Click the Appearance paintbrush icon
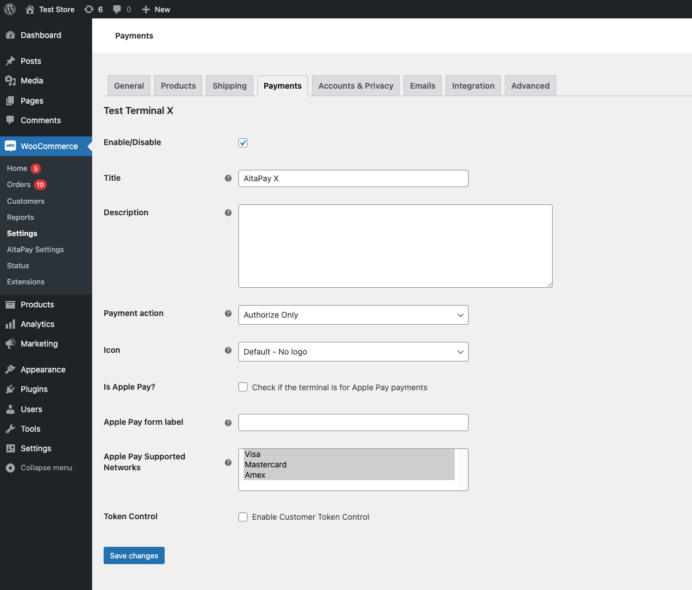Screen dimensions: 692x590 click(10, 370)
